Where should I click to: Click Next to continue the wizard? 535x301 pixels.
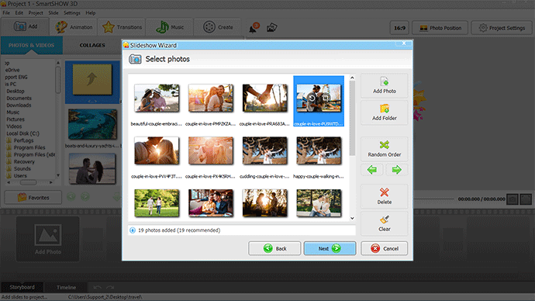pyautogui.click(x=330, y=248)
